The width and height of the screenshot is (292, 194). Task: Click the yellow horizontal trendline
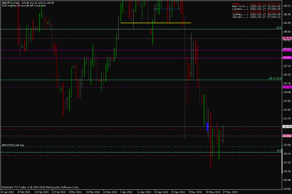point(156,23)
